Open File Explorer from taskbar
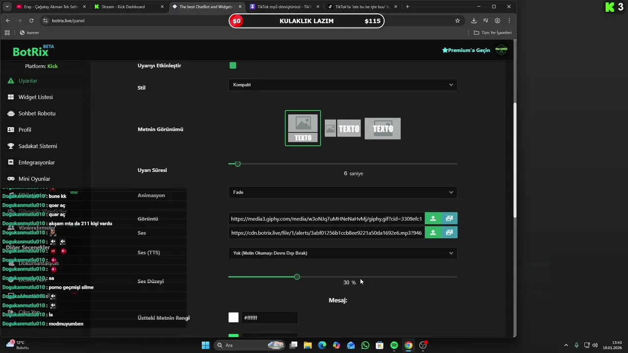This screenshot has height=353, width=628. 308,345
